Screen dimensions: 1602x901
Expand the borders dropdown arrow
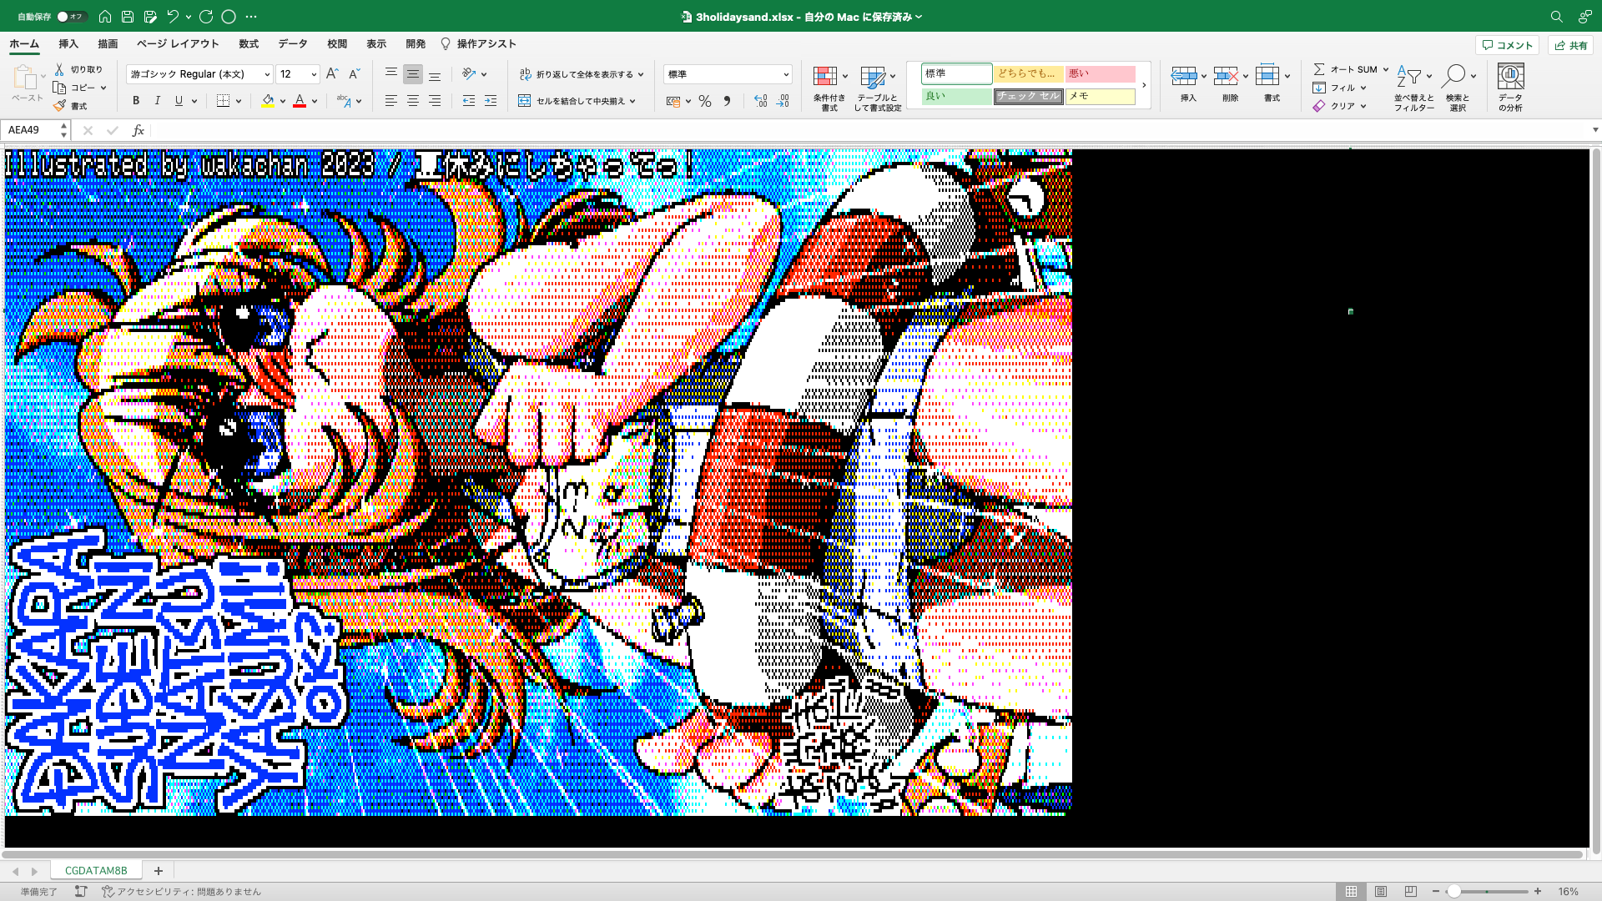point(239,101)
